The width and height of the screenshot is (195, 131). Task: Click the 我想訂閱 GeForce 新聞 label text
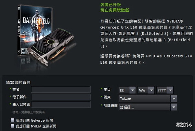pos(34,120)
